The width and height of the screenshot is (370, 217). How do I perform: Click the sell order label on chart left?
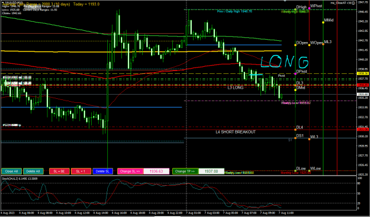[17, 77]
